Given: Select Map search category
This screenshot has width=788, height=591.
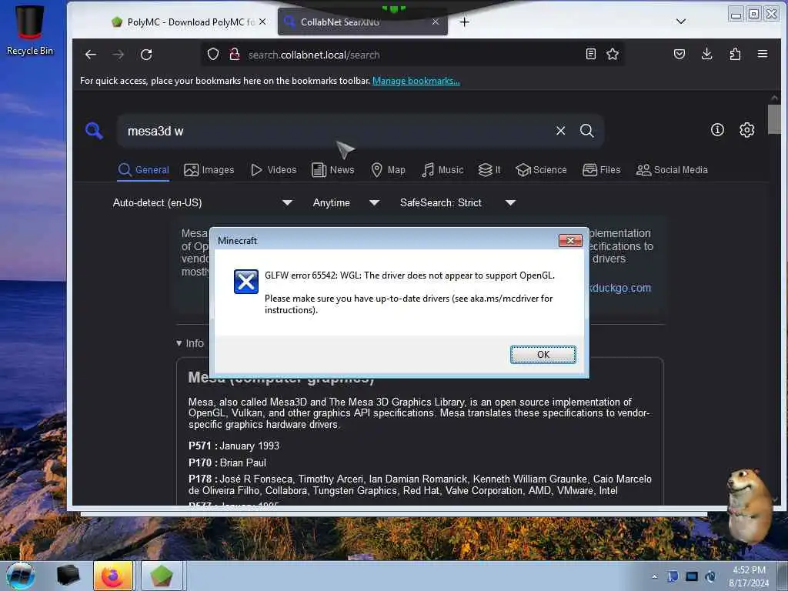Looking at the screenshot, I should click(x=388, y=170).
